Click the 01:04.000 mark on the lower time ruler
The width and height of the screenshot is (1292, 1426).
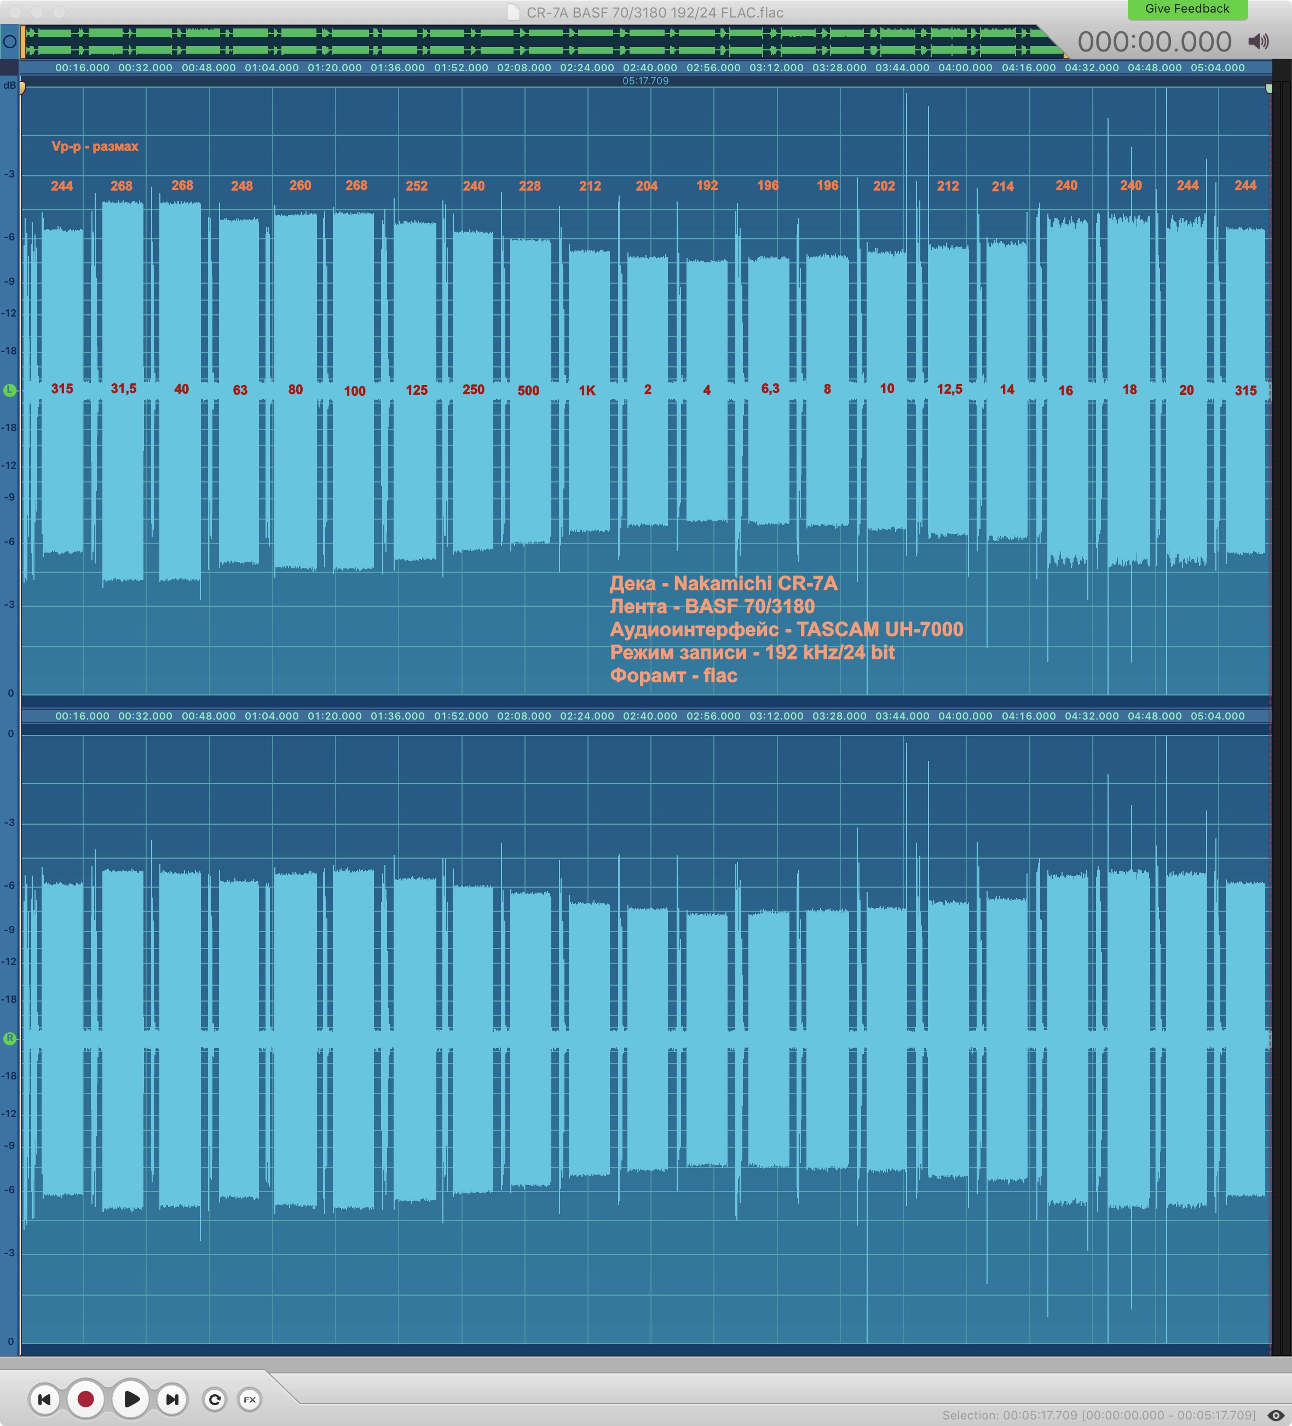click(x=272, y=716)
